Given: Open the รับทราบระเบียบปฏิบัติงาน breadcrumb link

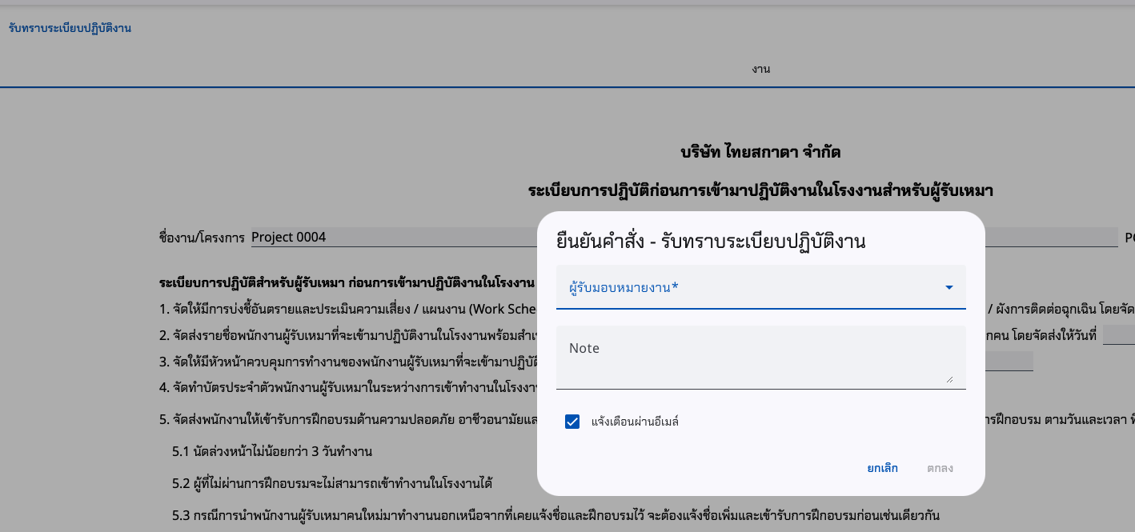Looking at the screenshot, I should 70,27.
